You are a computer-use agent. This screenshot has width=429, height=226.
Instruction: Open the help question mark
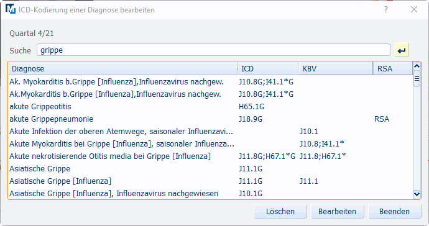point(385,9)
